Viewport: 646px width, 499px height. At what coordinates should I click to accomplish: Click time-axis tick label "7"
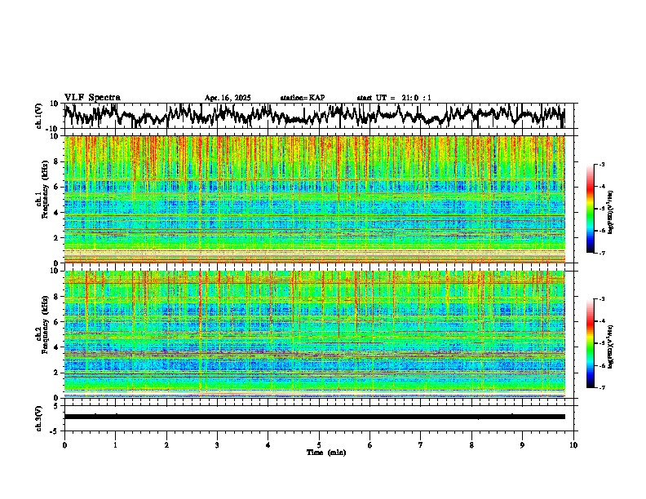[x=421, y=445]
